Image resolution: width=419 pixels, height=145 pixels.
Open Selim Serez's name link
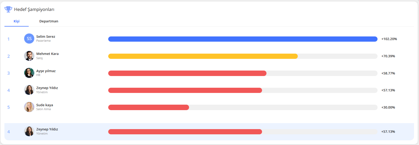pyautogui.click(x=46, y=37)
